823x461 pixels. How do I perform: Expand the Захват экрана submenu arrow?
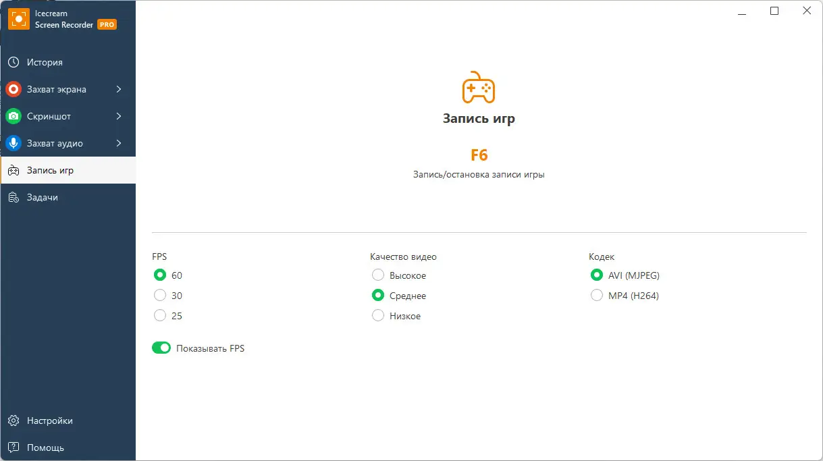[119, 89]
